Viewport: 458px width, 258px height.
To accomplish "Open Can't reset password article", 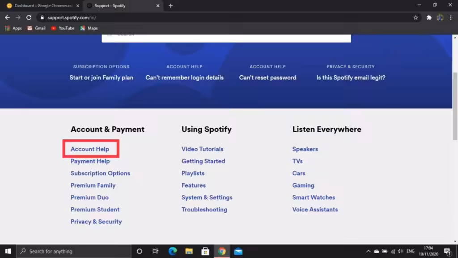I will (267, 77).
